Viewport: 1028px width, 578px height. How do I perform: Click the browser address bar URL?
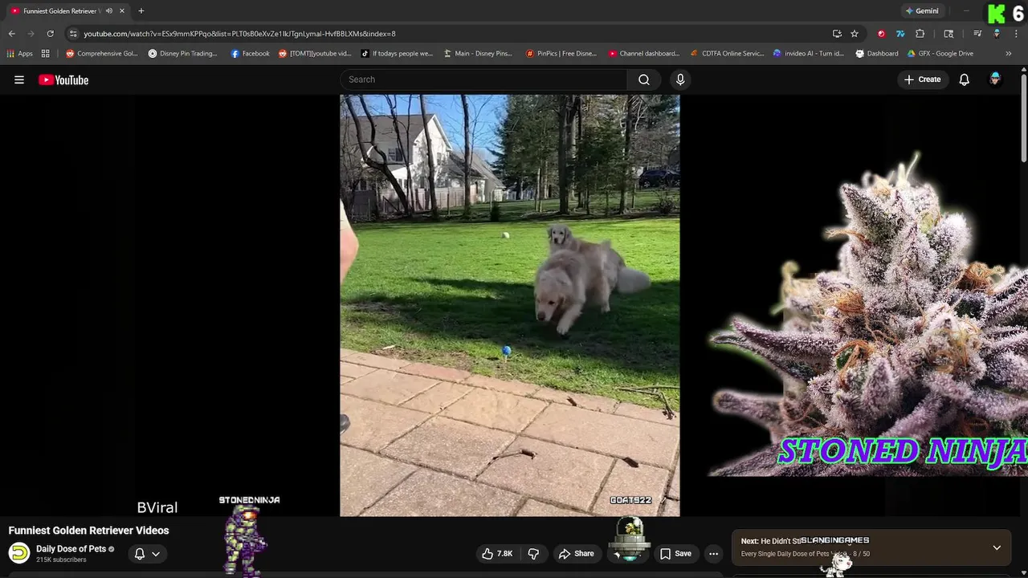click(x=239, y=34)
